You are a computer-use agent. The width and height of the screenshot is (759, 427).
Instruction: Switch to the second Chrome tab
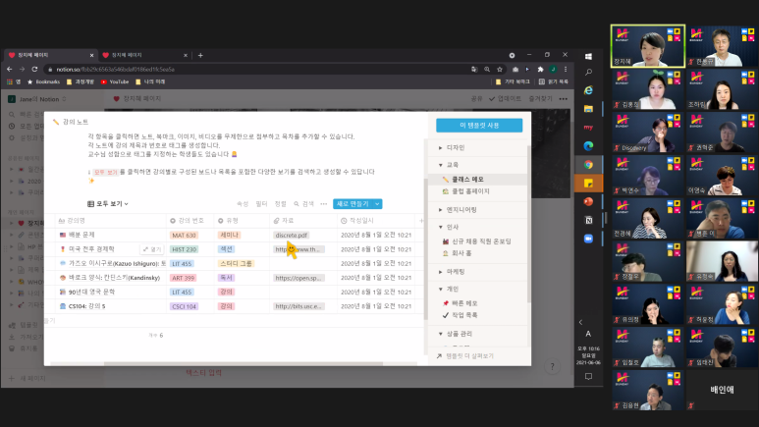tap(143, 55)
